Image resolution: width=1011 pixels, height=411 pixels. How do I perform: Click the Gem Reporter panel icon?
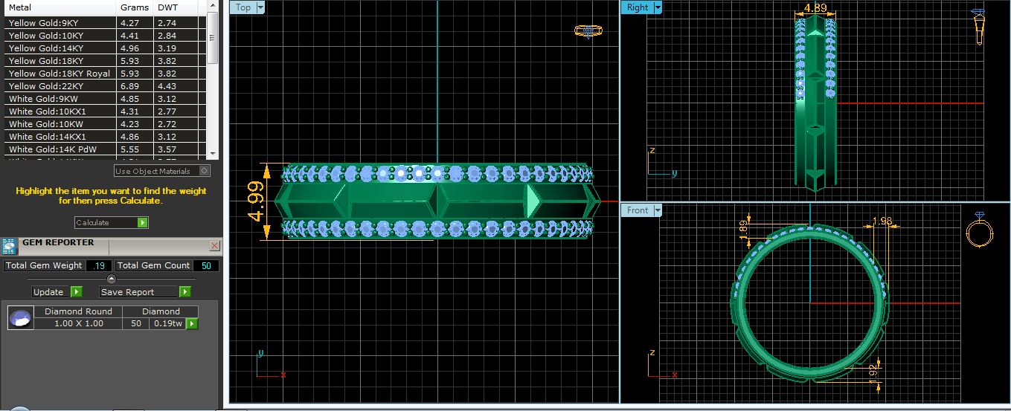pos(9,246)
